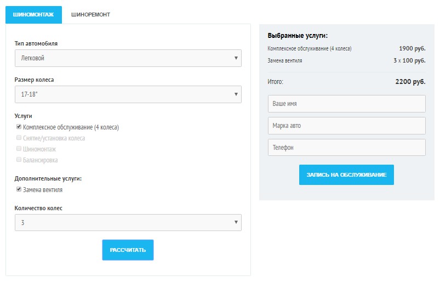440x281 pixels.
Task: Click the Комплексное обслуживание label text
Action: point(70,127)
